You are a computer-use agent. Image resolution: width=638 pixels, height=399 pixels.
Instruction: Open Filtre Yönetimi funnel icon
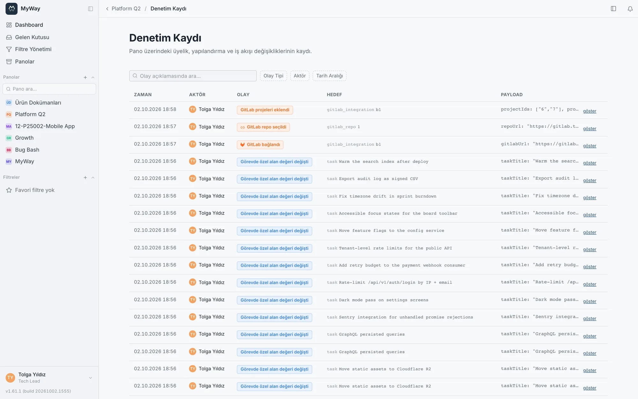click(x=9, y=49)
